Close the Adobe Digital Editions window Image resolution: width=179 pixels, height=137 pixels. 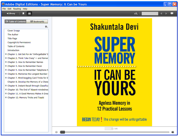click(175, 4)
